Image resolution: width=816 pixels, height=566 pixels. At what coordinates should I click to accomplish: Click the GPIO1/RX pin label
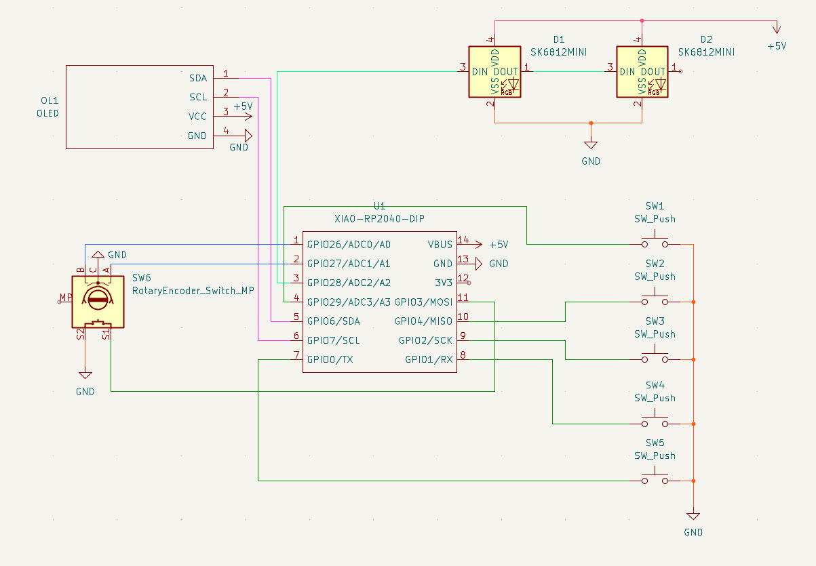[x=429, y=359]
